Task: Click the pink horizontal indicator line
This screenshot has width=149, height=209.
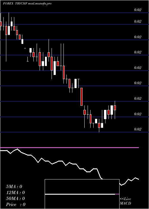Action: tap(69, 148)
